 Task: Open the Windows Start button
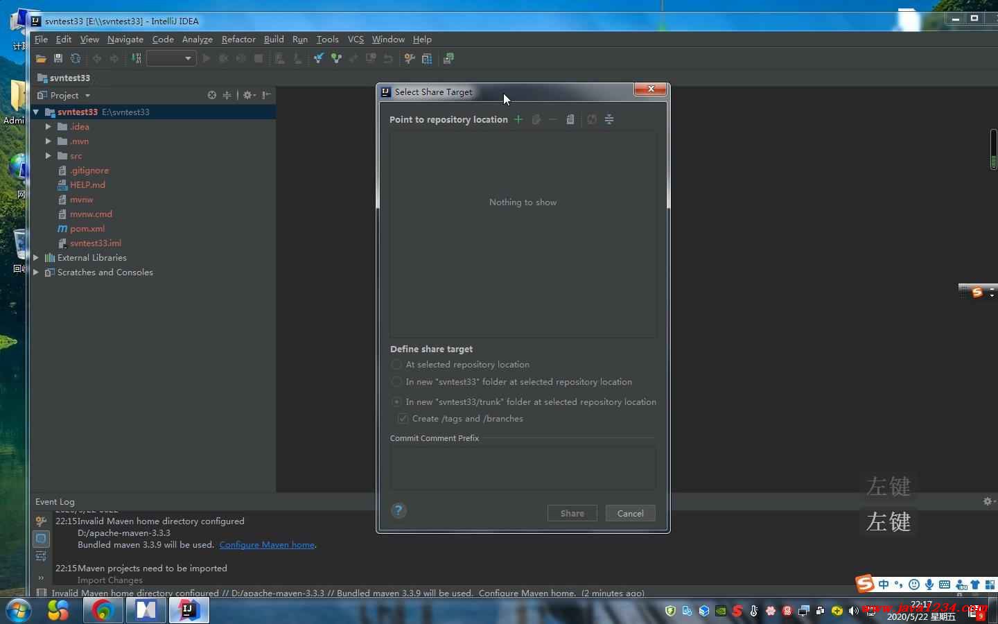pyautogui.click(x=18, y=611)
